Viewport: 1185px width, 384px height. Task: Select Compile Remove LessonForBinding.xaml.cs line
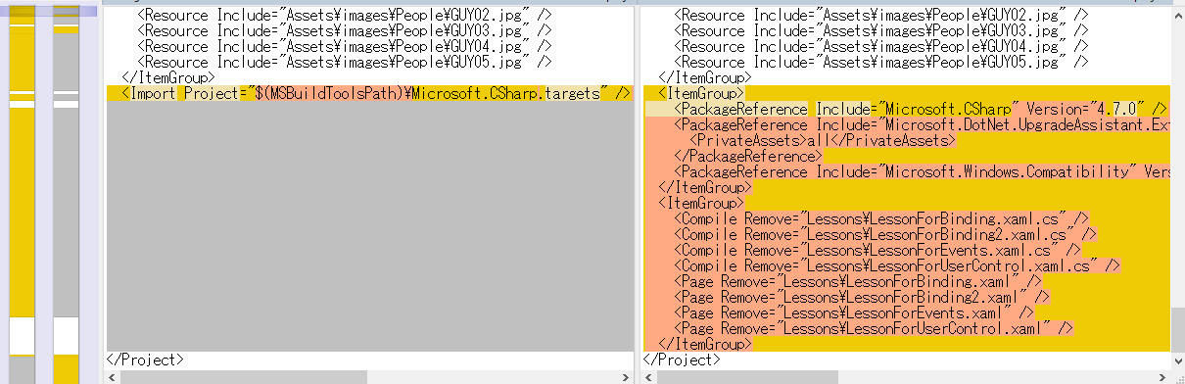coord(881,219)
